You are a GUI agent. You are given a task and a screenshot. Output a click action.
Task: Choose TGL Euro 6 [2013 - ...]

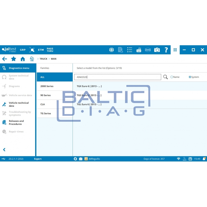pyautogui.click(x=140, y=104)
